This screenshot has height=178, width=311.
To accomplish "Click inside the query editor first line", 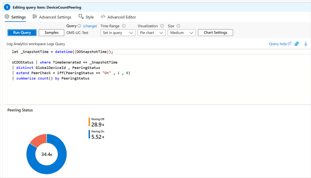I will tap(62, 52).
